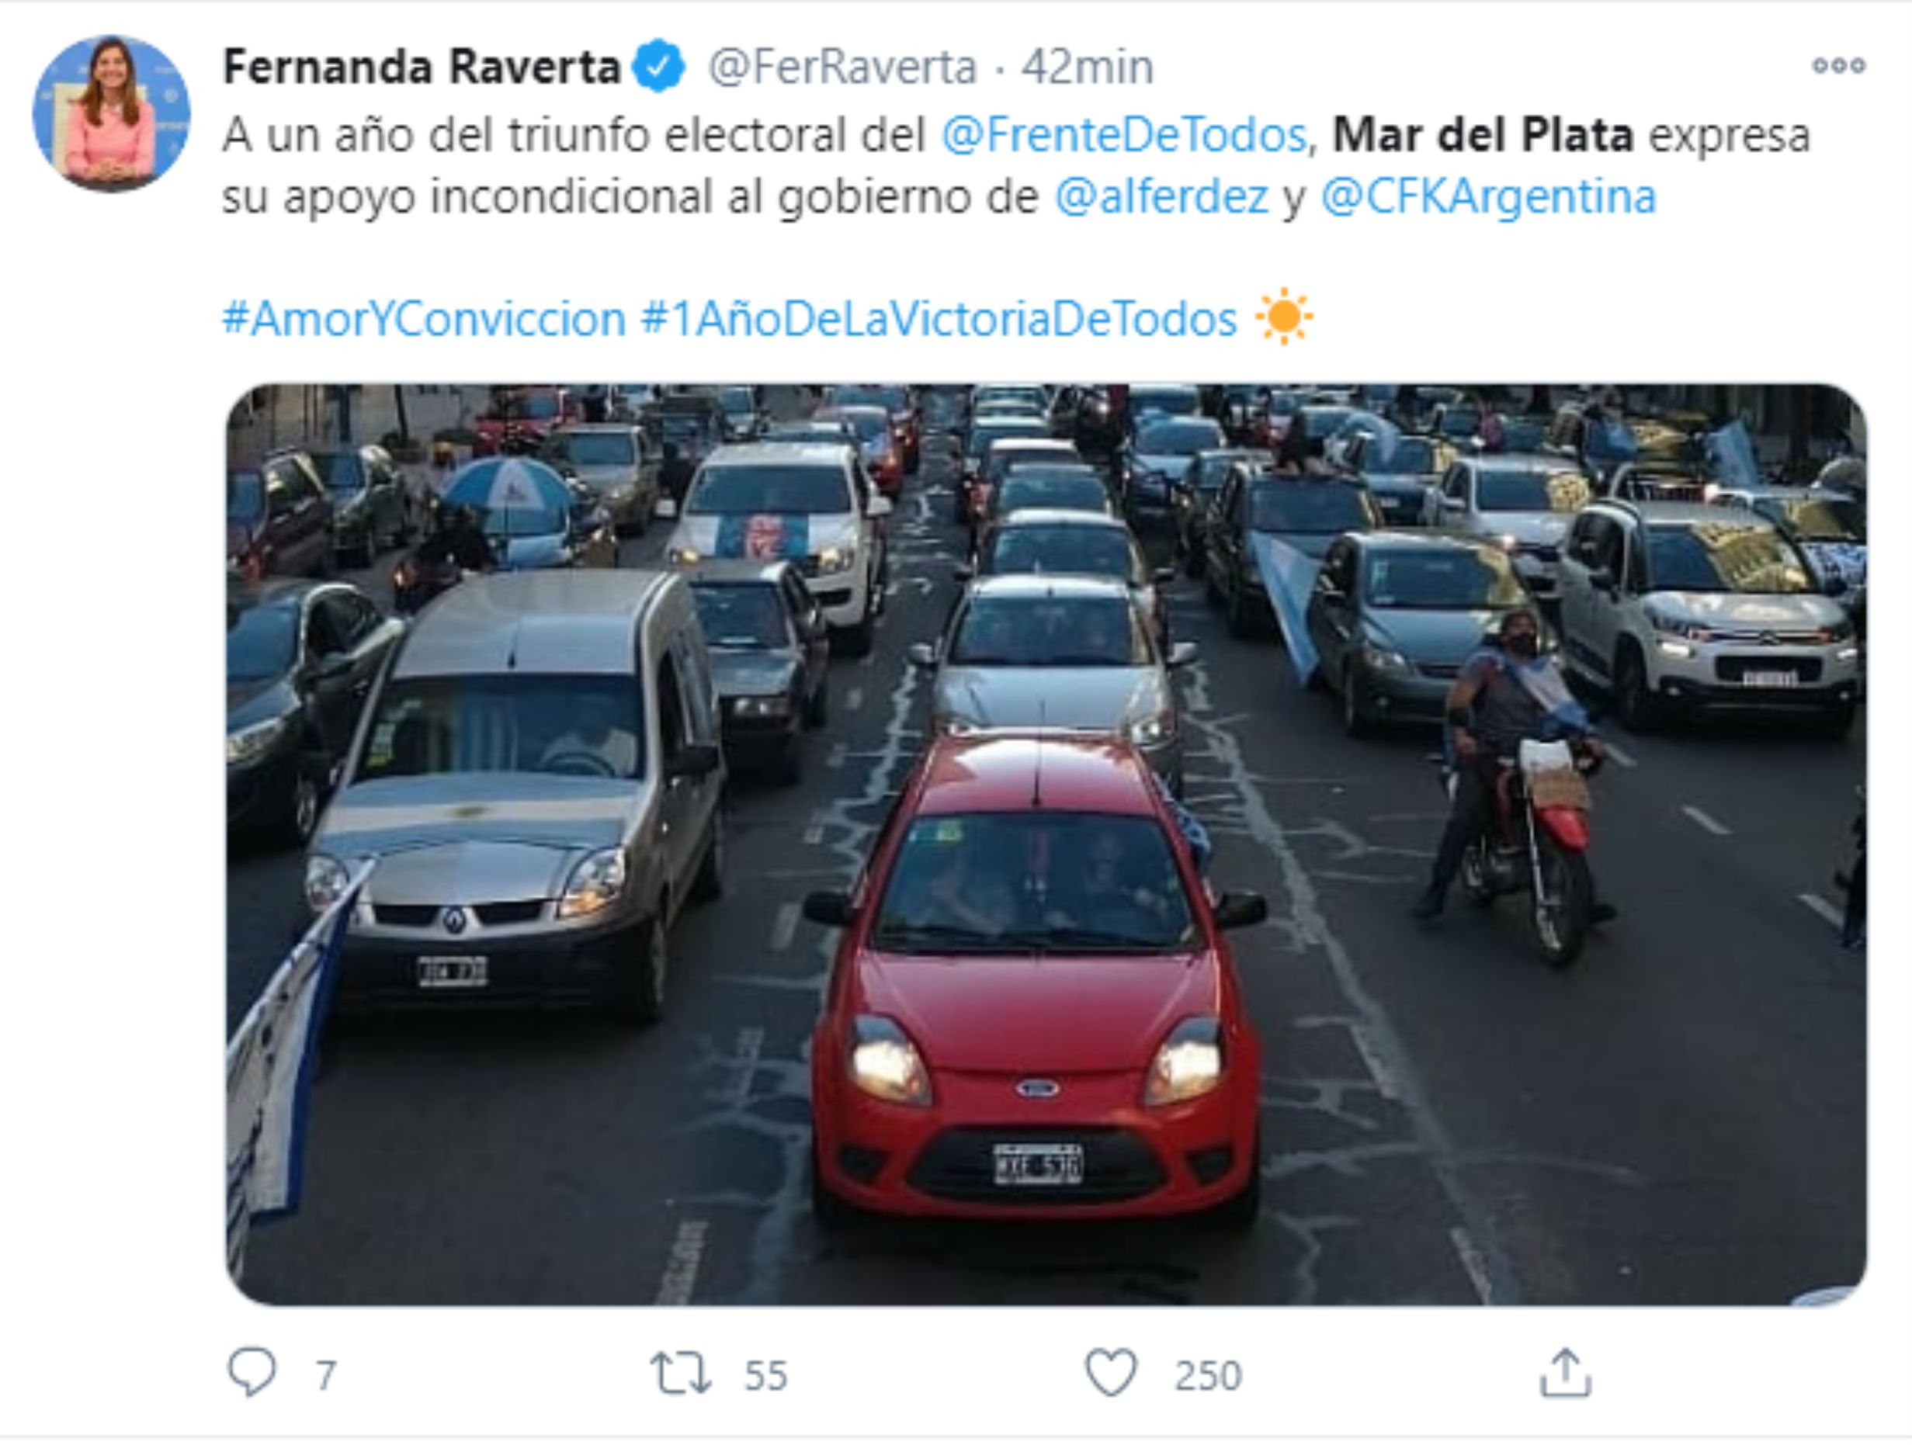Viewport: 1912px width, 1445px height.
Task: Open the three-dot more options menu
Action: click(1839, 66)
